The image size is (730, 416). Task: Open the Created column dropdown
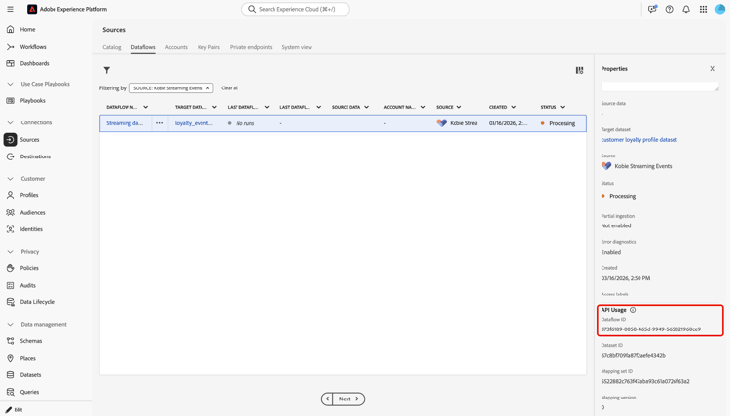coord(514,107)
